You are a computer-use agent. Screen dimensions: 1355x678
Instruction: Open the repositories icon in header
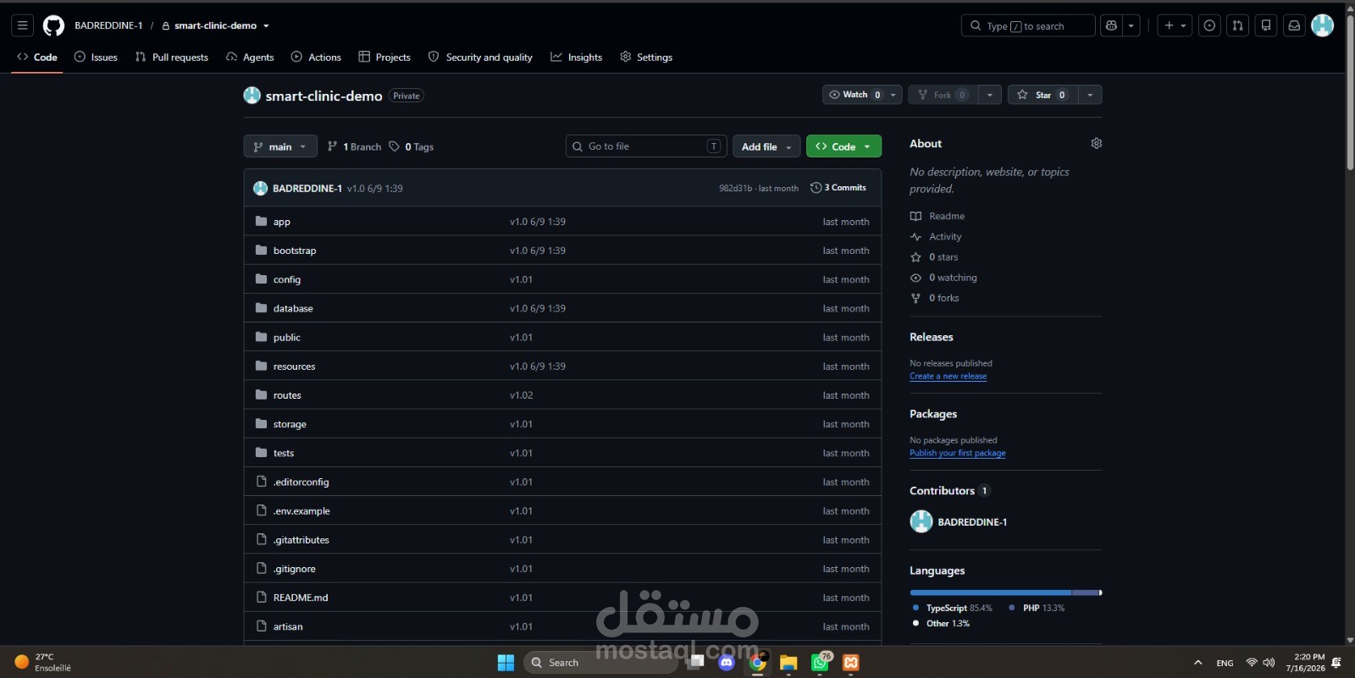[x=1266, y=25]
